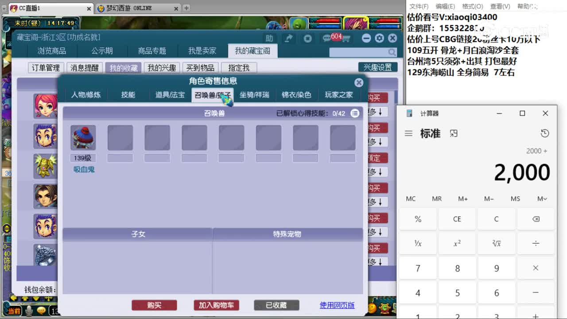Viewport: 567px width, 319px height.
Task: Click the share arrow icon in 藏宝阁 header
Action: [289, 39]
